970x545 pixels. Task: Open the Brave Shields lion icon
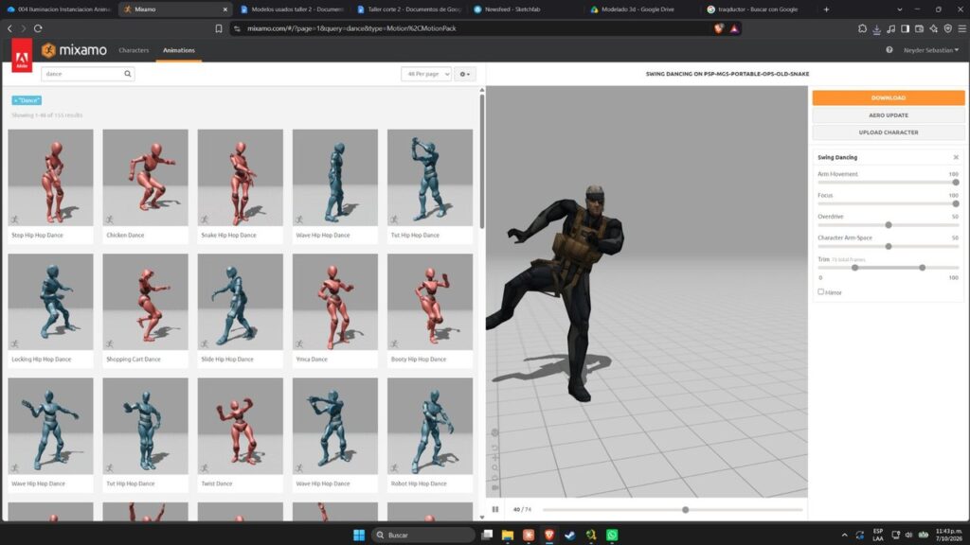tap(718, 28)
